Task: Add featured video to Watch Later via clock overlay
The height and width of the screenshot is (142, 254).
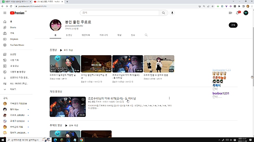Action: pos(83,100)
